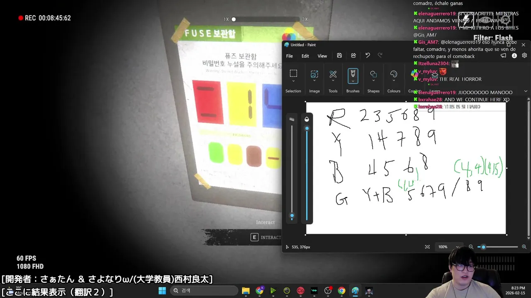Expand the Image dropdown arrow
Image resolution: width=531 pixels, height=298 pixels.
(314, 81)
